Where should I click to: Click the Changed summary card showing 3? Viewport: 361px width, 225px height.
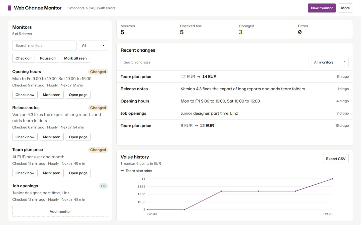pyautogui.click(x=264, y=29)
